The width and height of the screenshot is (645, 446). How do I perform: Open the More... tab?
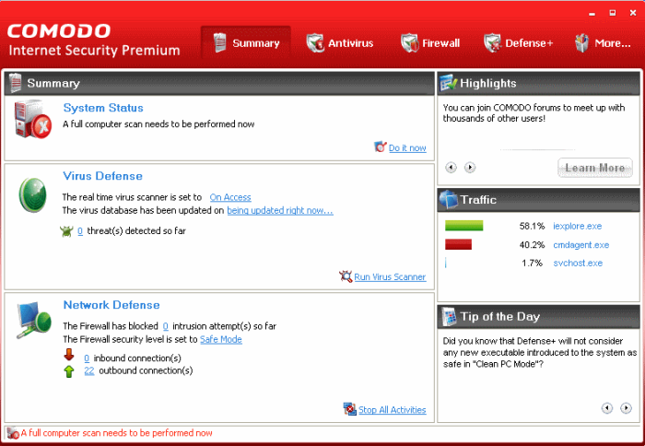pos(603,42)
